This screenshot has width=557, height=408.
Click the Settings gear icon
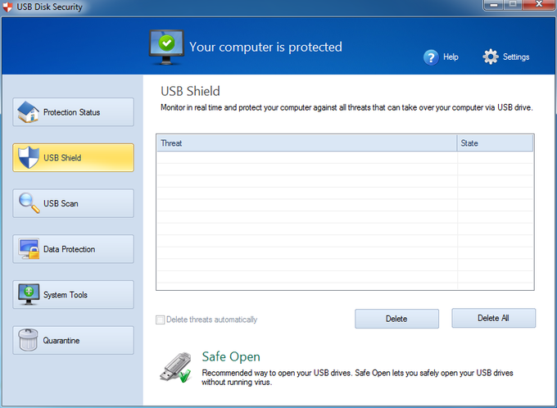491,57
